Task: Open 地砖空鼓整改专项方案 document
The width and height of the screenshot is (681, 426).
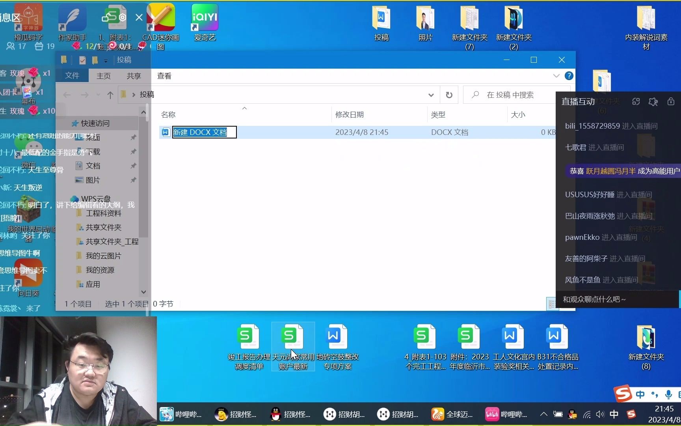Action: click(x=337, y=347)
